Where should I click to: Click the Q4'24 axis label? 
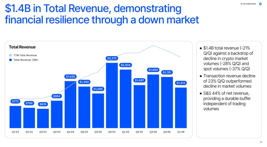pyautogui.click(x=112, y=132)
